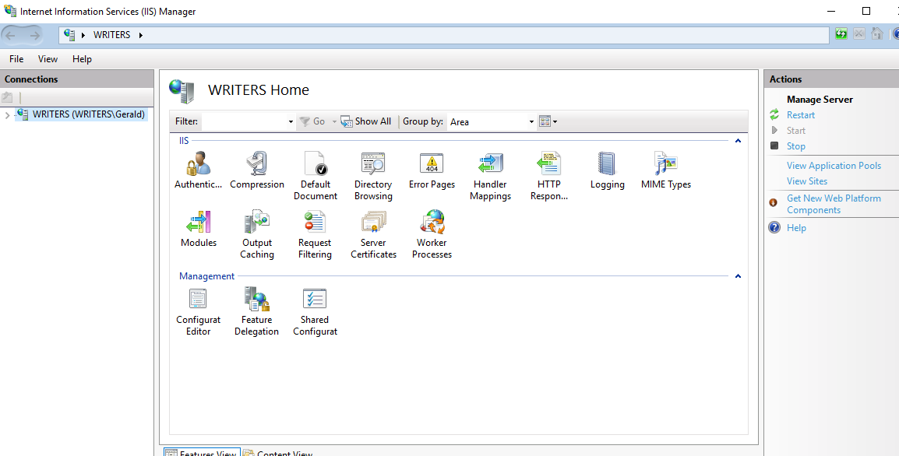Open the Configuration Editor icon
The image size is (899, 456).
[x=198, y=299]
